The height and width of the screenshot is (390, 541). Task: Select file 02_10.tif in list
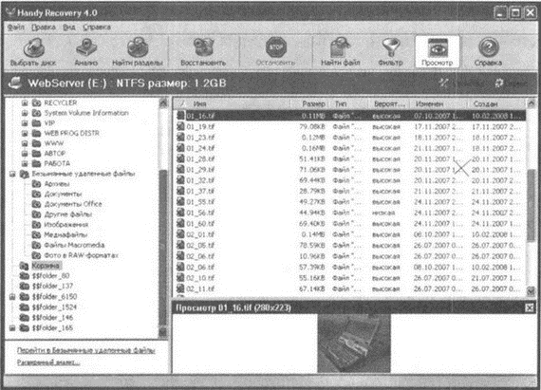tap(350, 278)
